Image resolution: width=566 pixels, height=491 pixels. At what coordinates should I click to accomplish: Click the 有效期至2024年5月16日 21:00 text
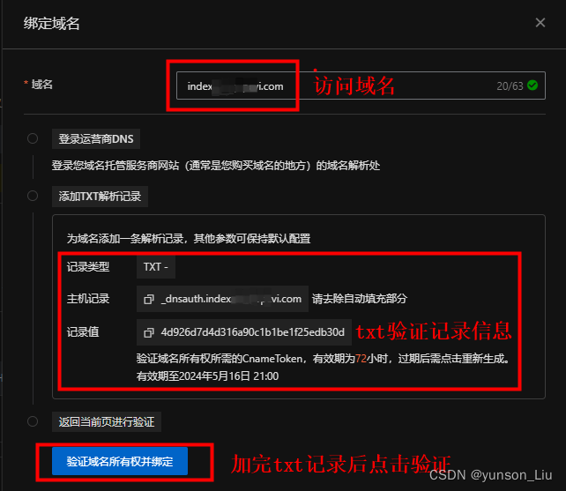tap(207, 376)
